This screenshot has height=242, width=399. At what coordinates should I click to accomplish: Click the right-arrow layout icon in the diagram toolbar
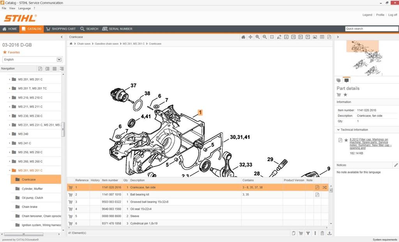tap(293, 37)
